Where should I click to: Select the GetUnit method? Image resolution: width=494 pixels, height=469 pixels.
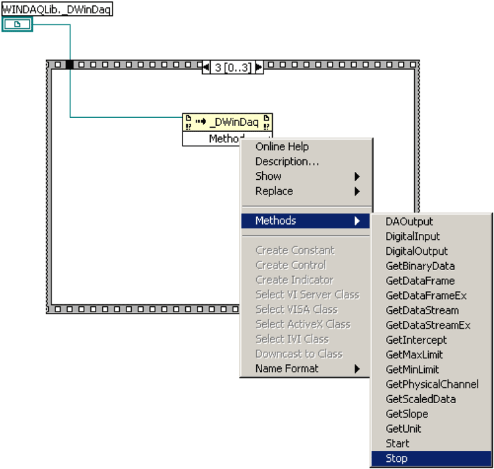(431, 429)
